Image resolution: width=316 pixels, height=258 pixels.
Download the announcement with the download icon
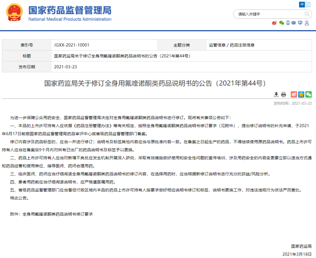click(x=276, y=94)
